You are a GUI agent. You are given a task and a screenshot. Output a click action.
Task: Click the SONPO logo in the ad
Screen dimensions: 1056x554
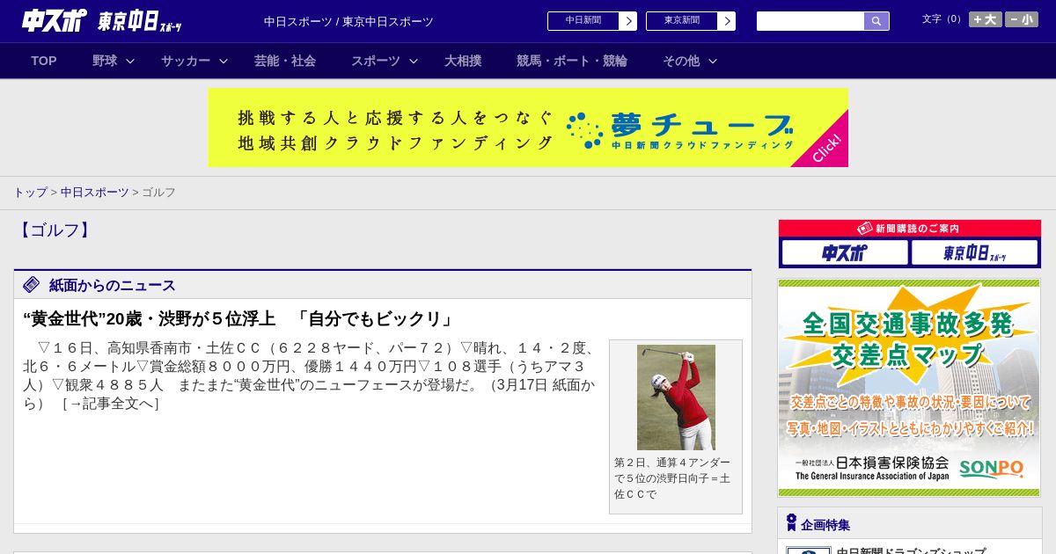[992, 469]
